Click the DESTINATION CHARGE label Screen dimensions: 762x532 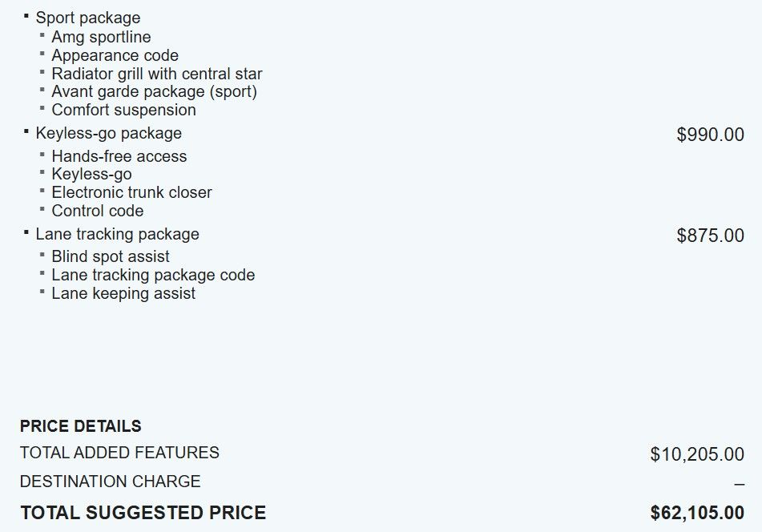coord(110,482)
